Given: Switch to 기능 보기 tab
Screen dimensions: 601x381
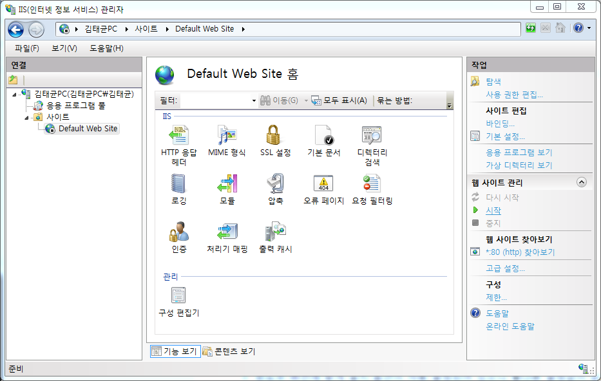Looking at the screenshot, I should [175, 351].
